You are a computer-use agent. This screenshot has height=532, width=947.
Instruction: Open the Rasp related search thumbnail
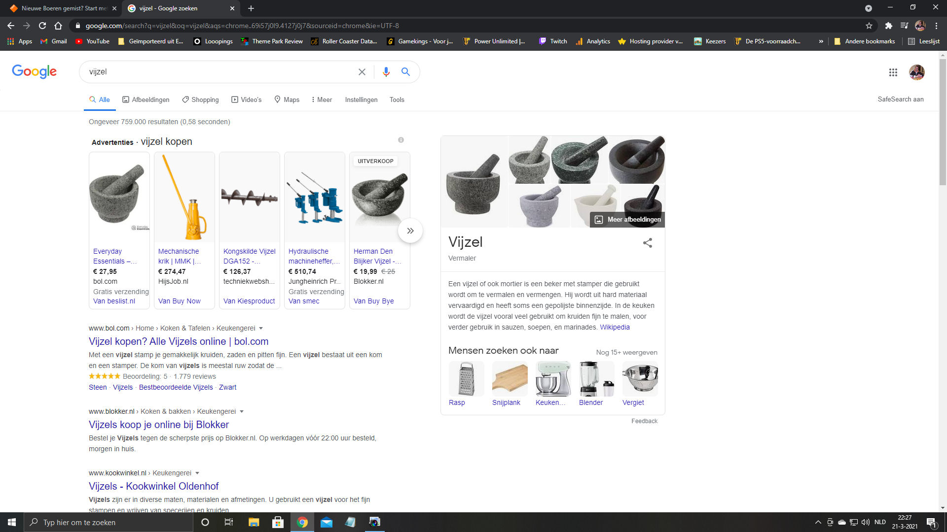point(466,378)
